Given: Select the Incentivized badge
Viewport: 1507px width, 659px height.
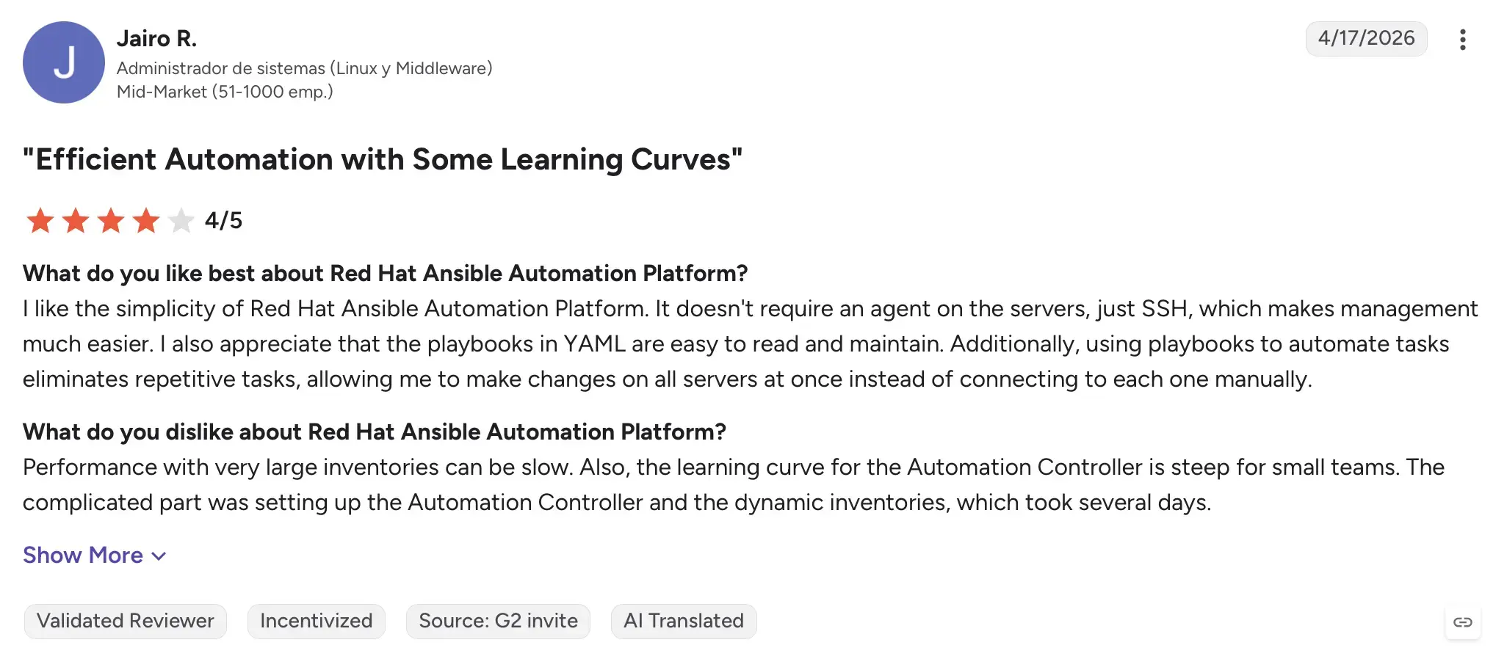Looking at the screenshot, I should [x=317, y=622].
